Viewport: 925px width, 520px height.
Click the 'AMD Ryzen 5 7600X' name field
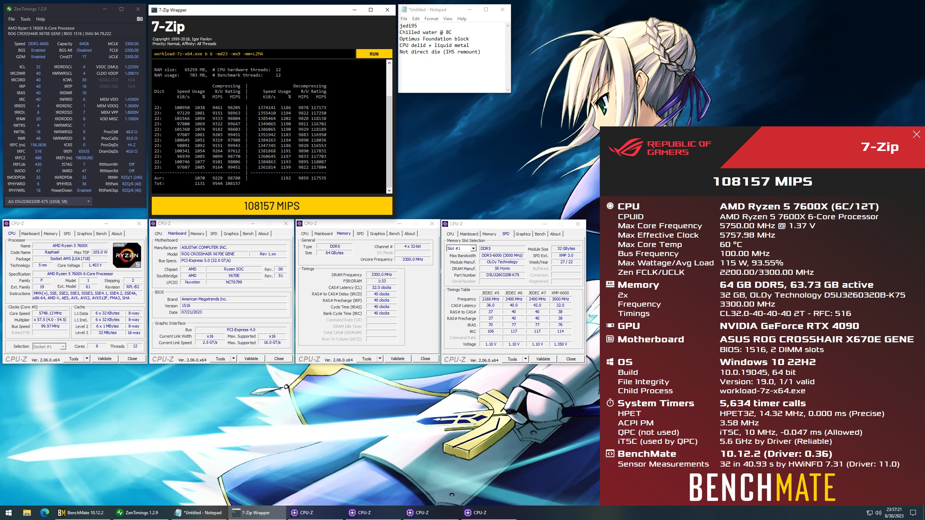[70, 246]
